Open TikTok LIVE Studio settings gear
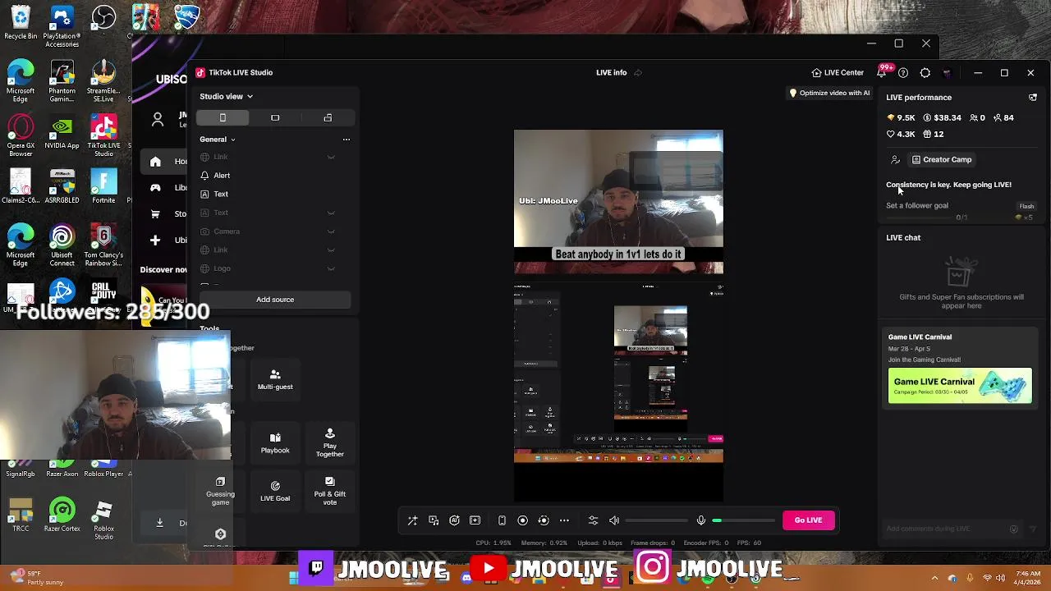The width and height of the screenshot is (1051, 591). point(925,73)
